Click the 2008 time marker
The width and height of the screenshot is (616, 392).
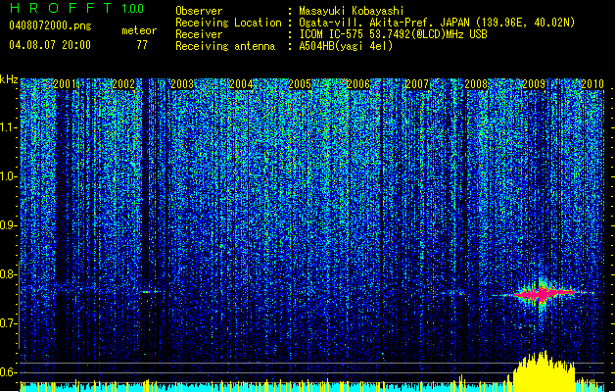[476, 84]
